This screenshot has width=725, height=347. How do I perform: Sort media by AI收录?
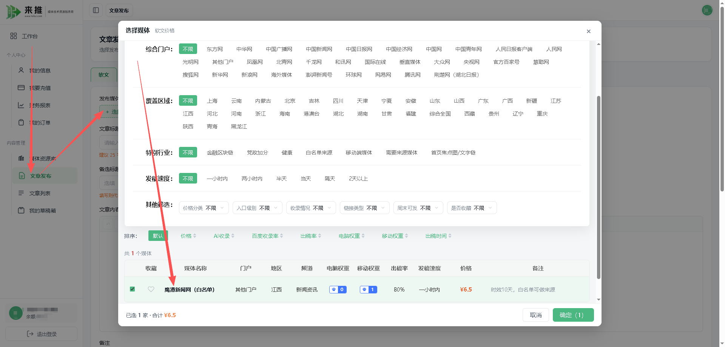224,236
